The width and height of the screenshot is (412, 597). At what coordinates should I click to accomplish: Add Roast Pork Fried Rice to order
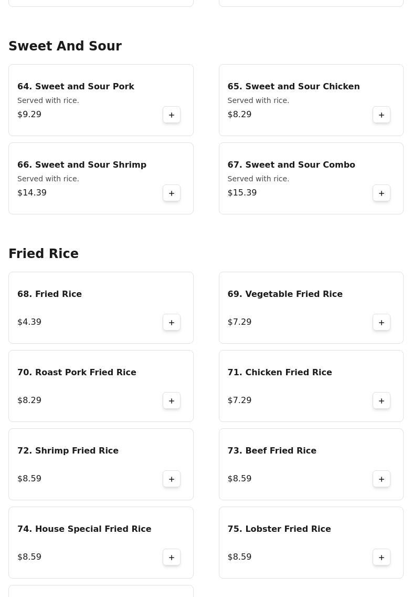point(172,400)
